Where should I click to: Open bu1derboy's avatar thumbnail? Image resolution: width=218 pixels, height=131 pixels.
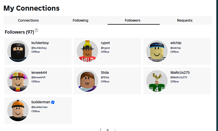click(18, 51)
